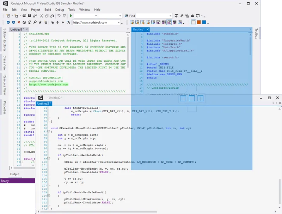Screen dimensions: 282x214
Task: Select the blue theme color swatch
Action: 204,23
